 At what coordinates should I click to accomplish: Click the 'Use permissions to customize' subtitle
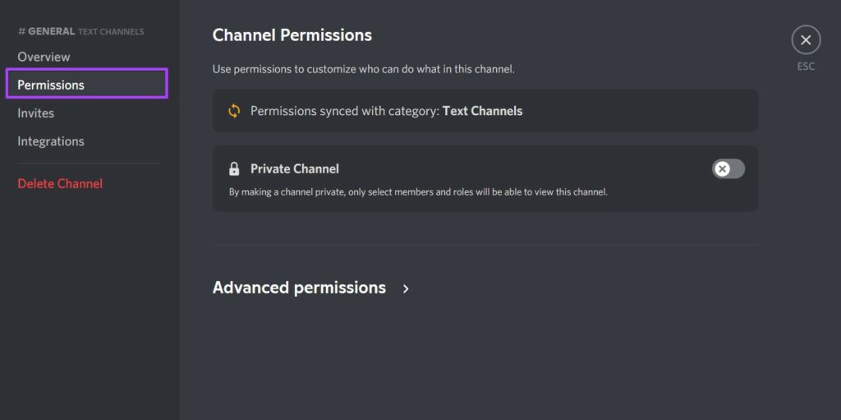coord(363,69)
